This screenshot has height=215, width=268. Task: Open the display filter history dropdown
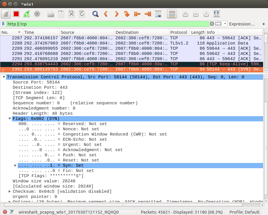[x=225, y=24]
